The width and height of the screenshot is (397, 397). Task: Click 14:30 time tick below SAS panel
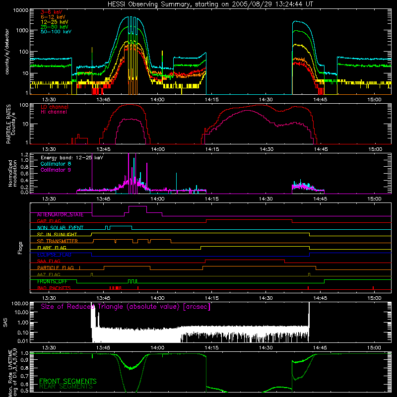point(266,348)
